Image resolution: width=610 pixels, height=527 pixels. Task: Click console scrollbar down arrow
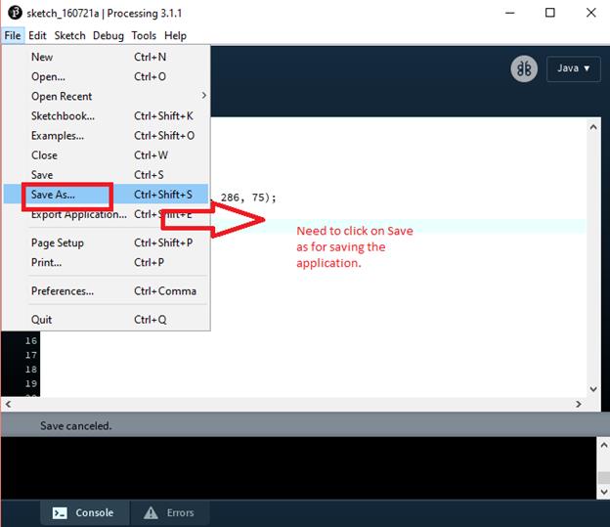(x=603, y=492)
